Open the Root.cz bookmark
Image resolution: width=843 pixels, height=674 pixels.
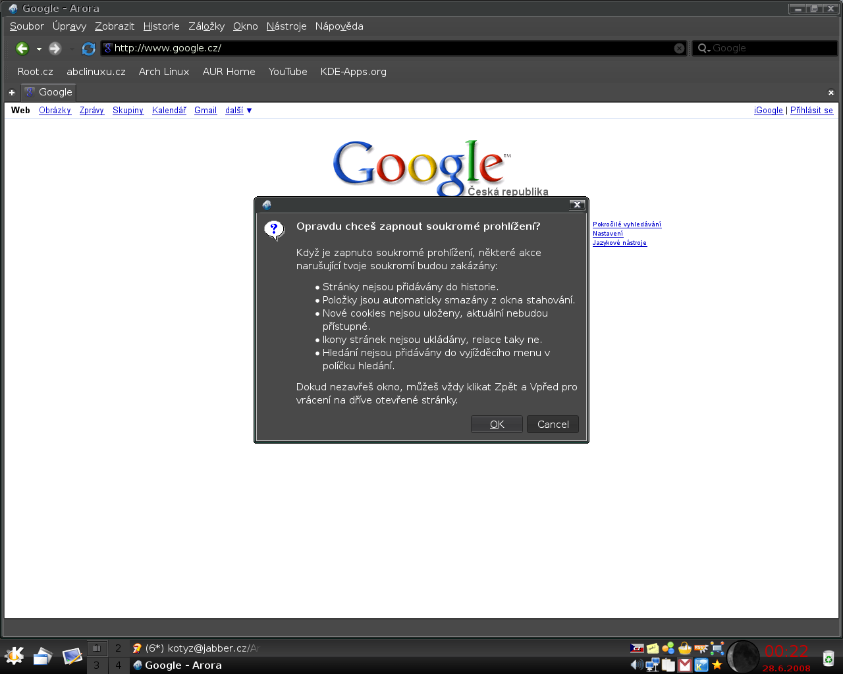[x=36, y=72]
